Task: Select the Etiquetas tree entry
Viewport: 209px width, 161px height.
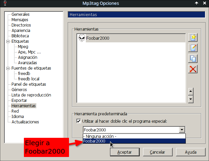Action: pyautogui.click(x=20, y=41)
